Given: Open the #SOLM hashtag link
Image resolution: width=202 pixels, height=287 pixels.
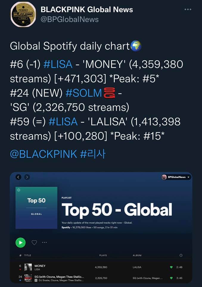Looking at the screenshot, I should [x=83, y=93].
